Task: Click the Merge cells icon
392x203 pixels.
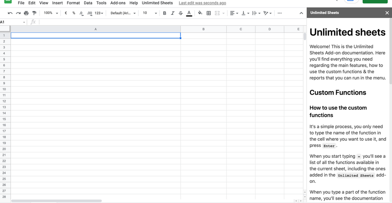Action: (x=217, y=13)
